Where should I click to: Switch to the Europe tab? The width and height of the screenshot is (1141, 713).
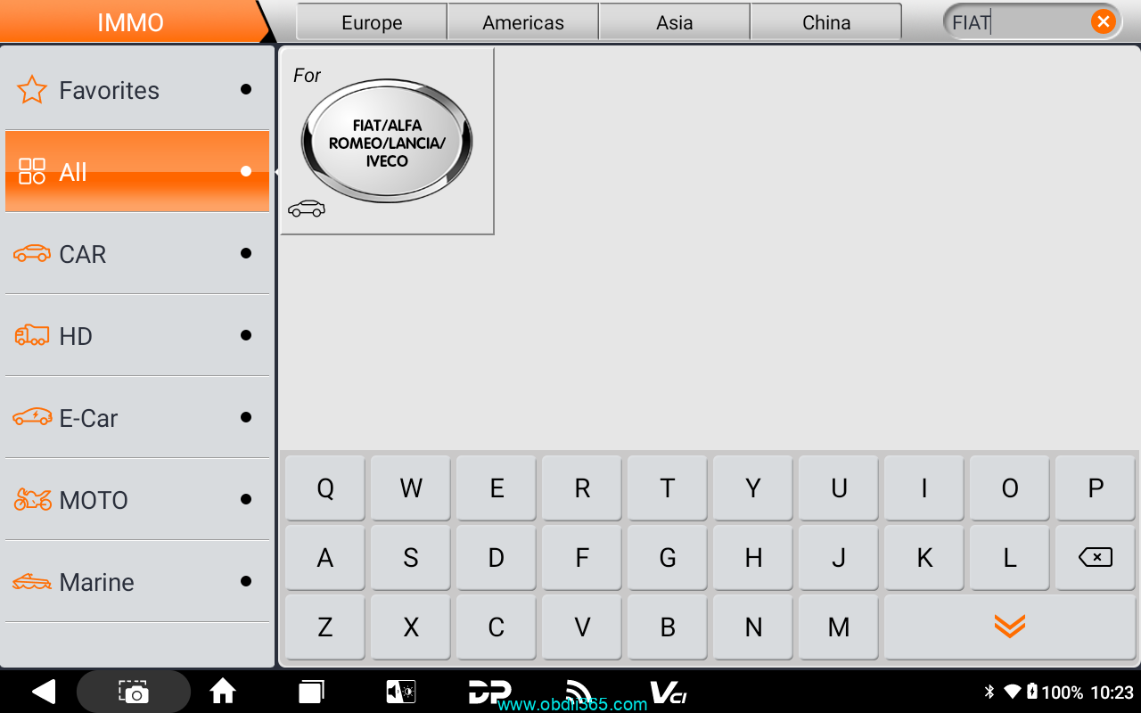372,22
